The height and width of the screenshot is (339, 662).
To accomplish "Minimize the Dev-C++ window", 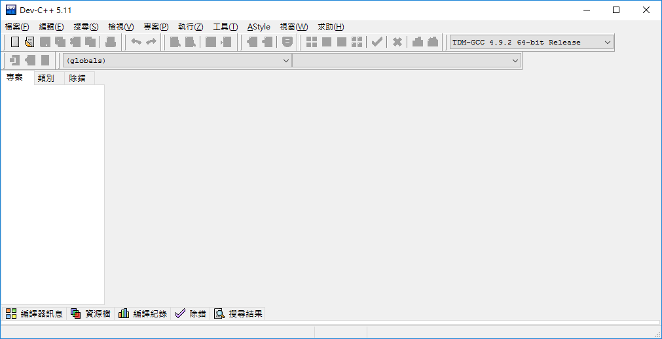I will 587,10.
